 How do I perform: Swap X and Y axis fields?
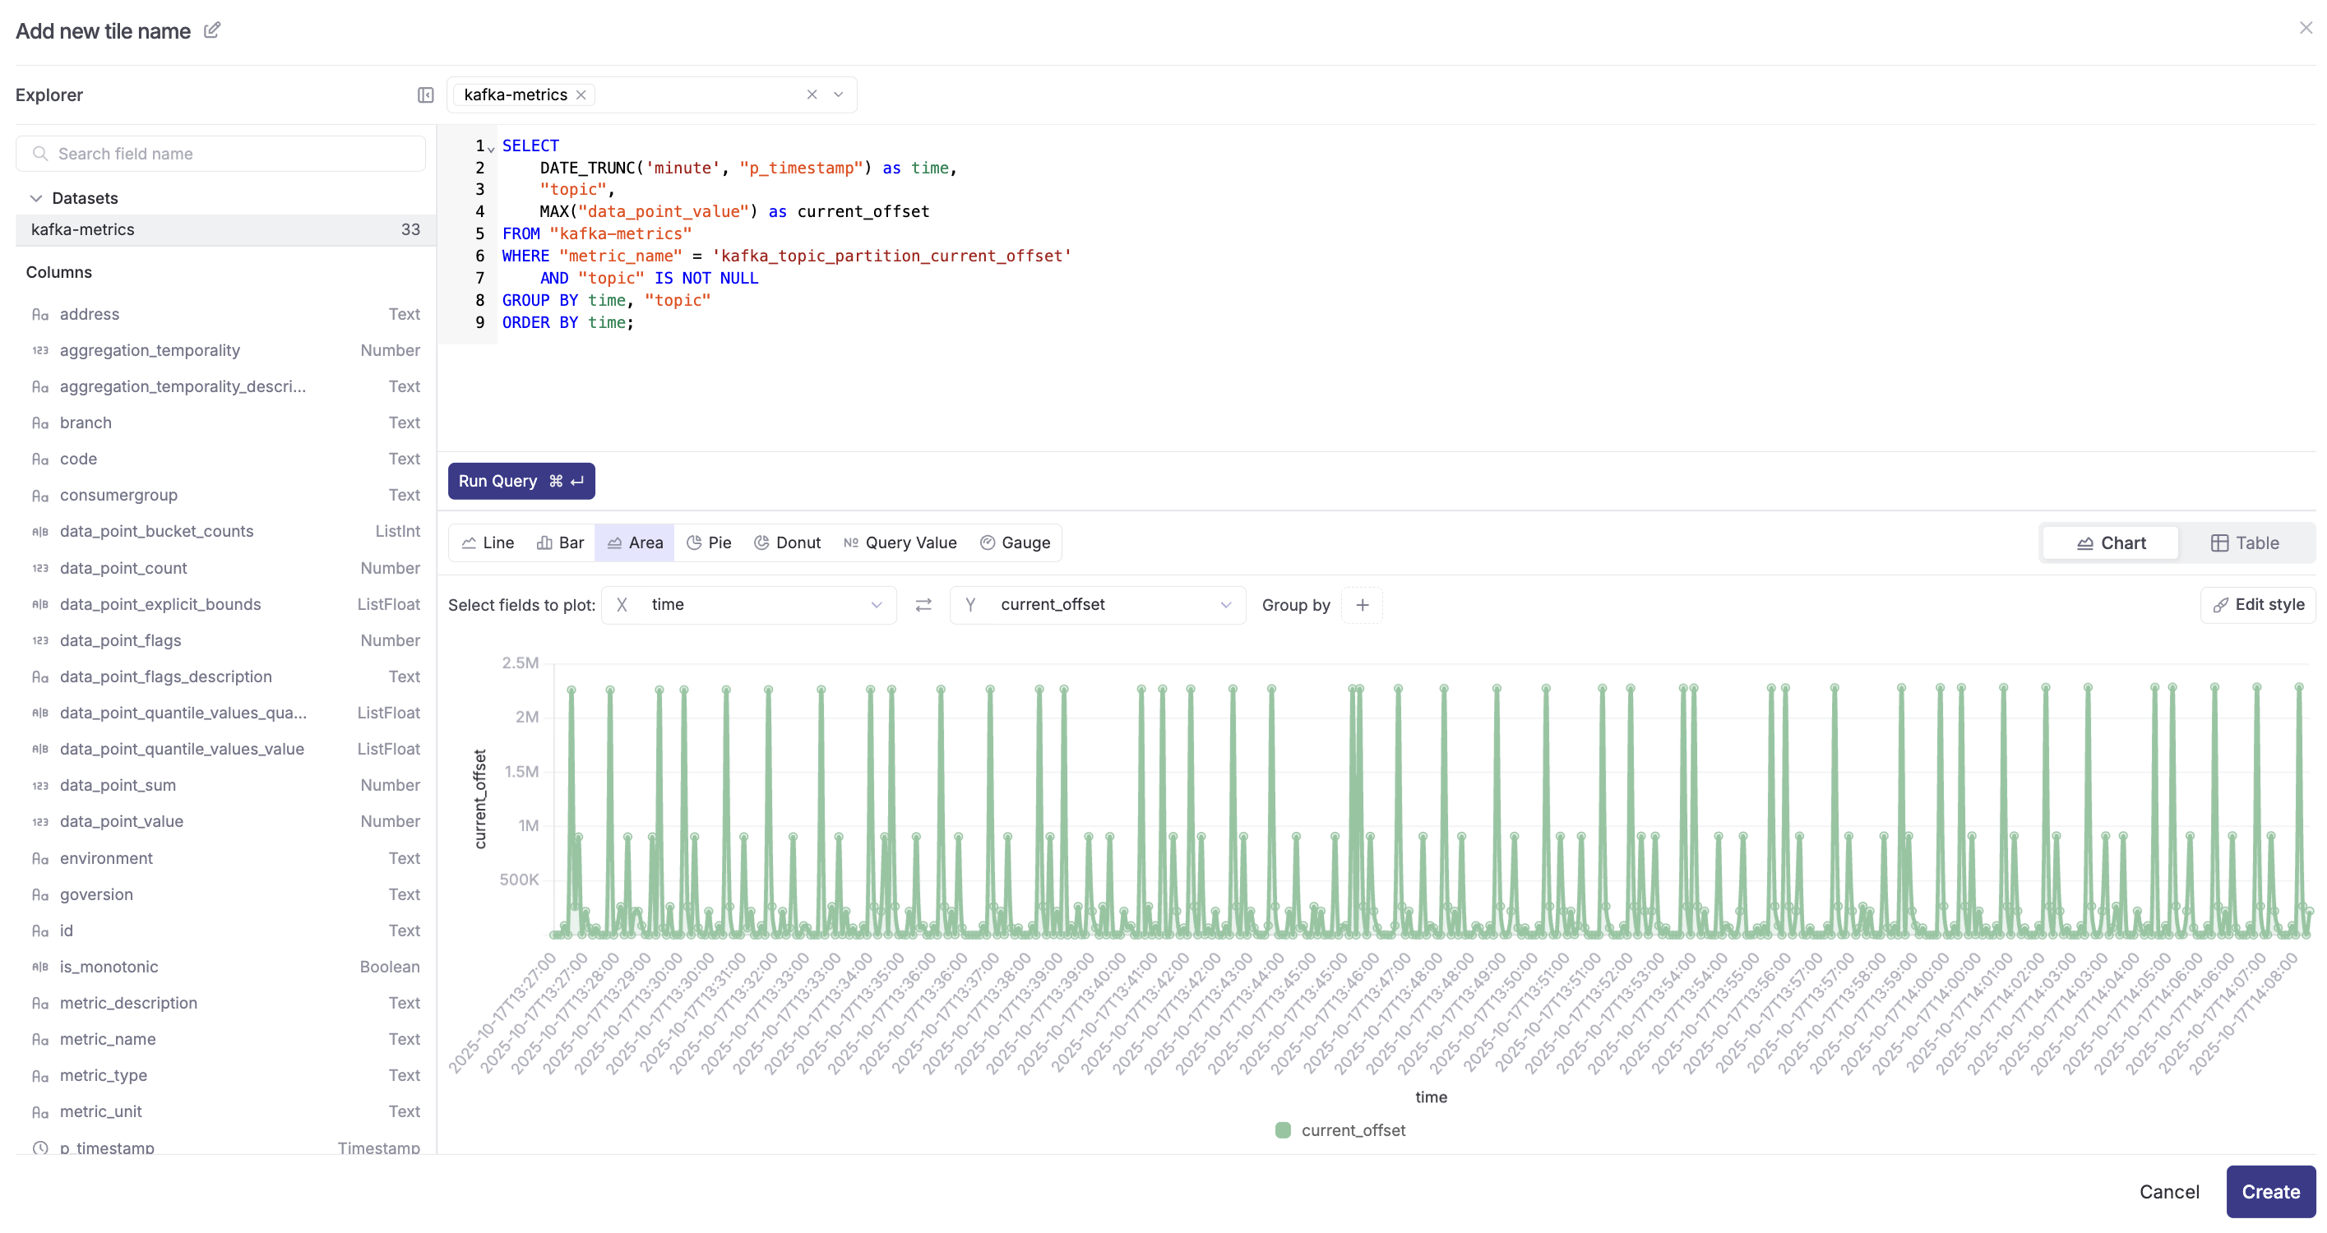pyautogui.click(x=923, y=605)
